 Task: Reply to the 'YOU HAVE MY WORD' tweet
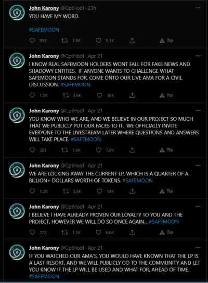point(32,41)
